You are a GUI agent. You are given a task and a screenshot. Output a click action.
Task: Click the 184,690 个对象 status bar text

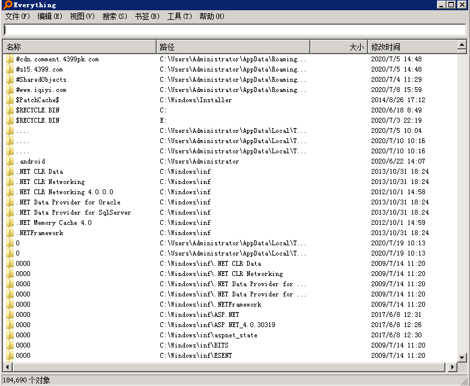pos(26,380)
